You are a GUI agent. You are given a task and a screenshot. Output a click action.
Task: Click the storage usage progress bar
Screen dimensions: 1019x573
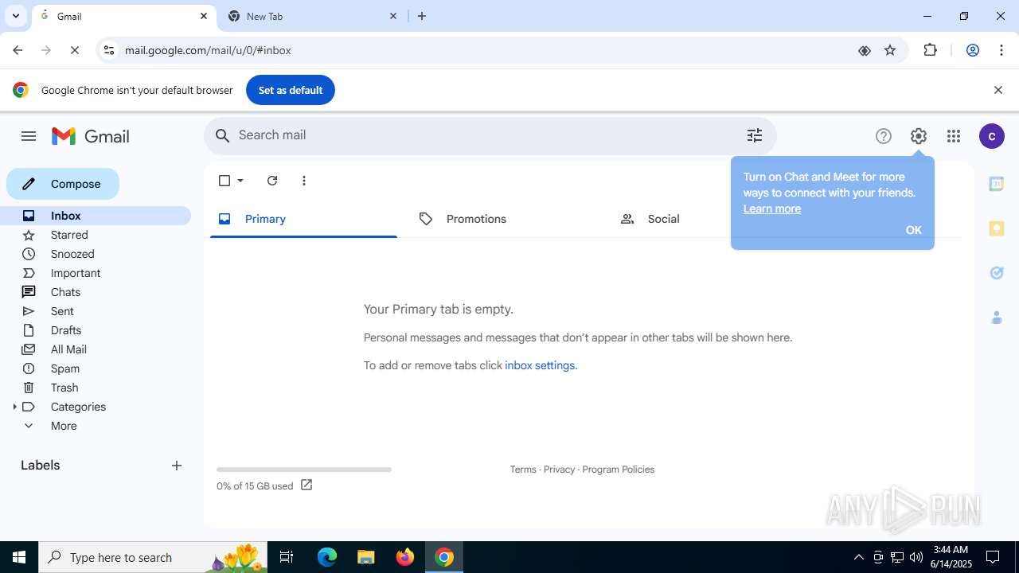click(304, 470)
